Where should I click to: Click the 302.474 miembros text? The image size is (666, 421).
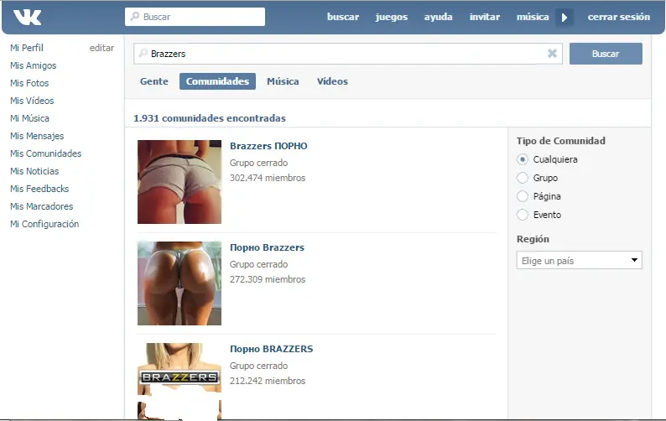(x=268, y=178)
